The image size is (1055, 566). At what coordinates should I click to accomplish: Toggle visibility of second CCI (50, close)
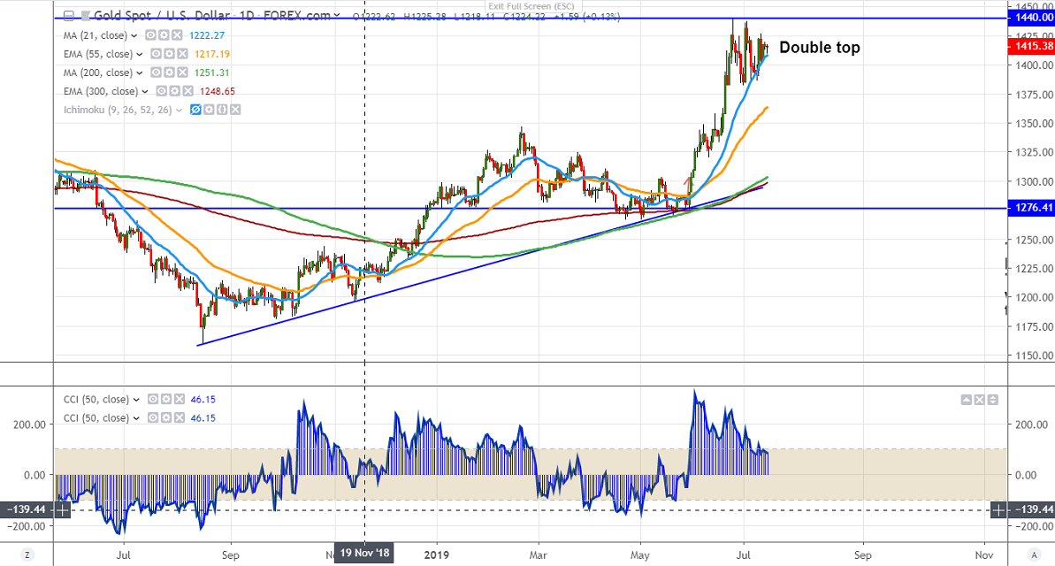point(153,418)
